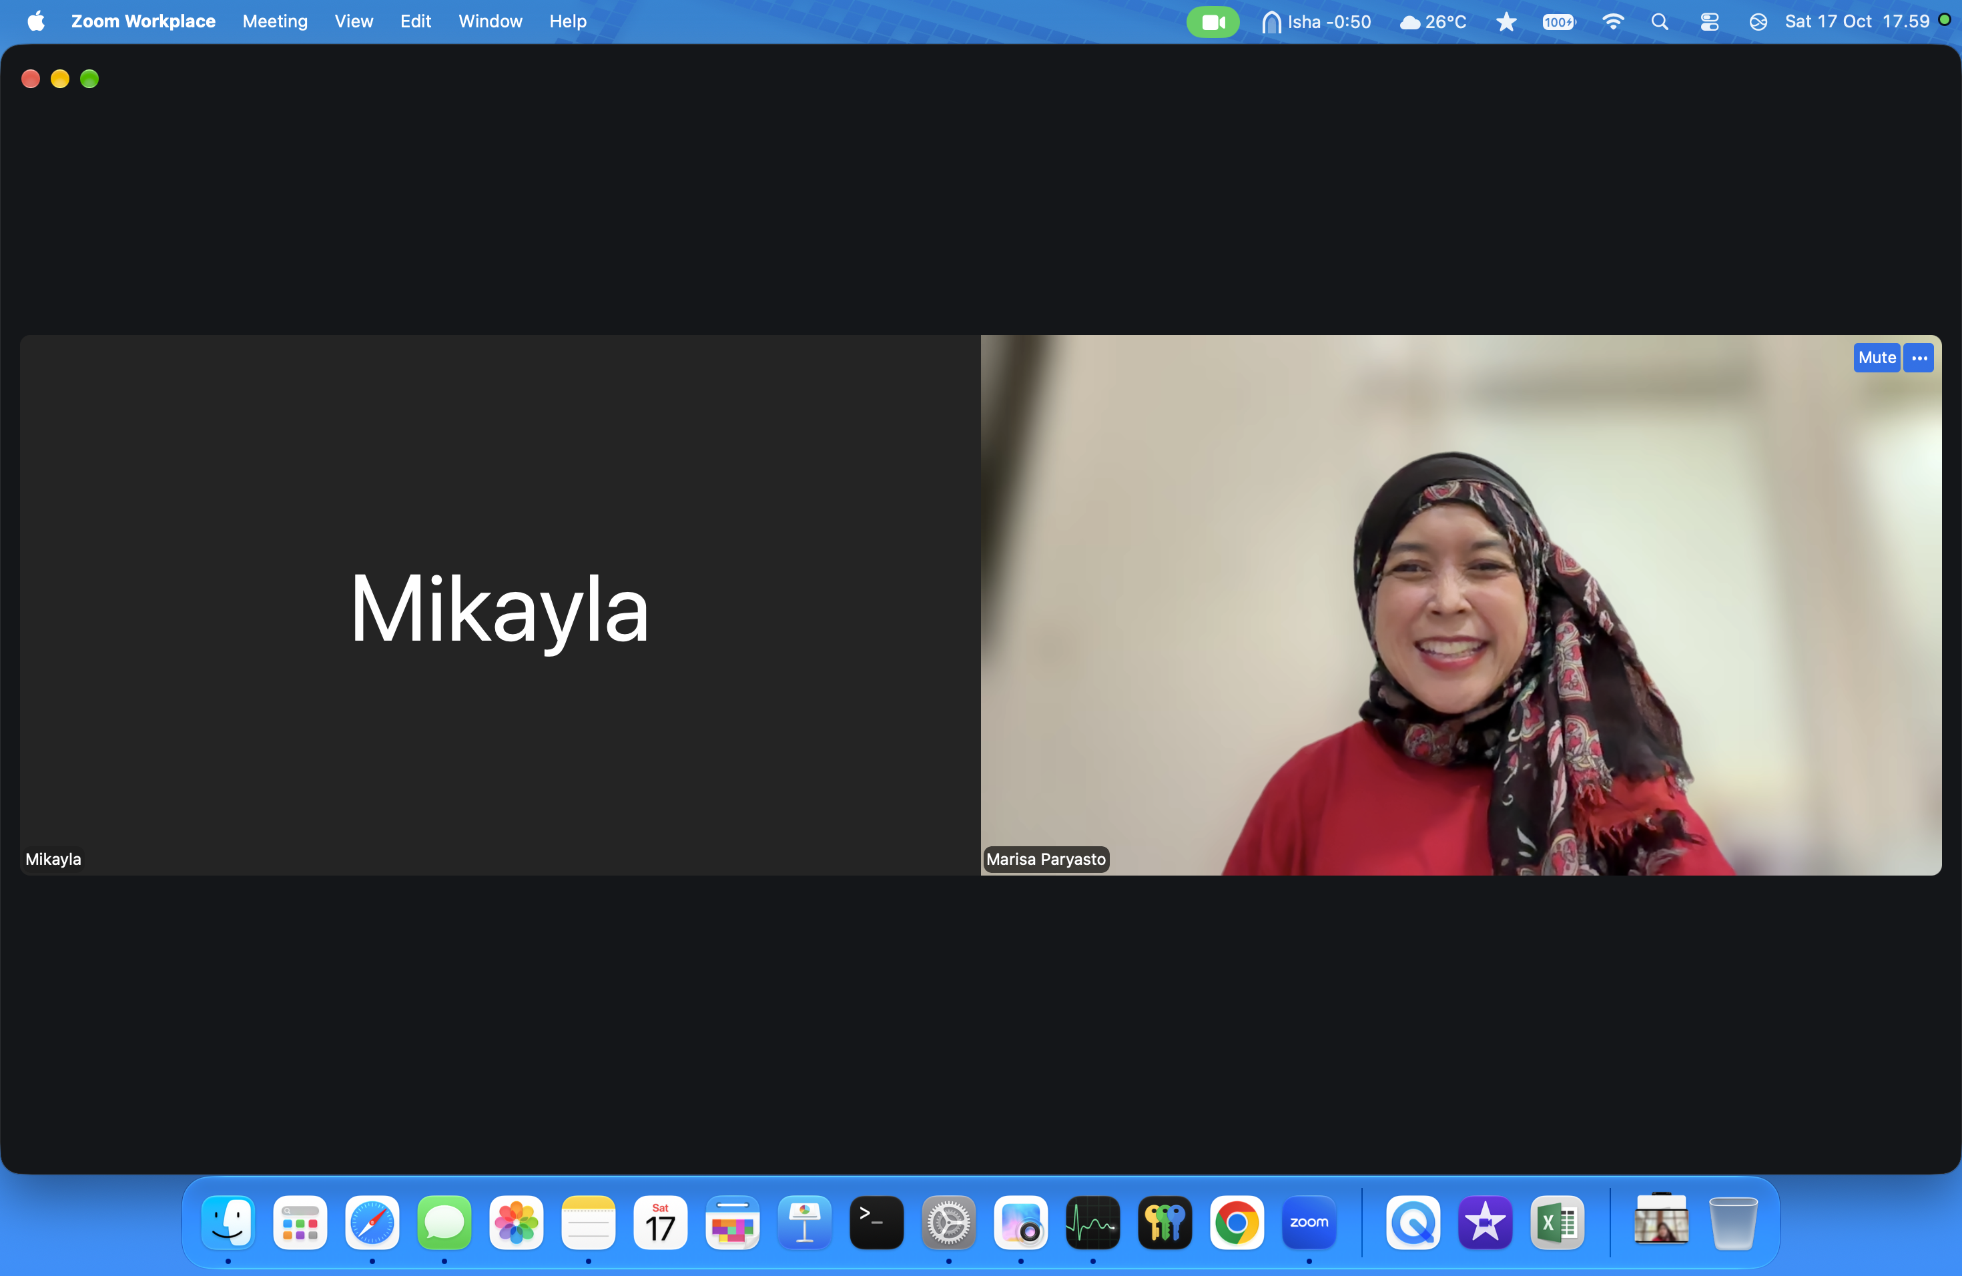Open Control Center
Screen dimensions: 1962x1276
1710,22
